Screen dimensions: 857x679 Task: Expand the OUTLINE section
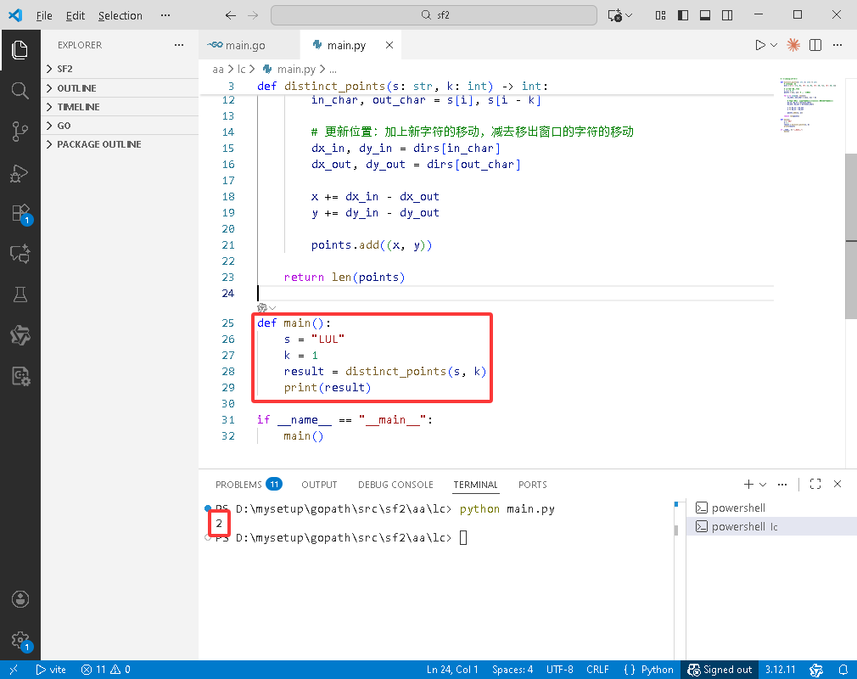[120, 88]
